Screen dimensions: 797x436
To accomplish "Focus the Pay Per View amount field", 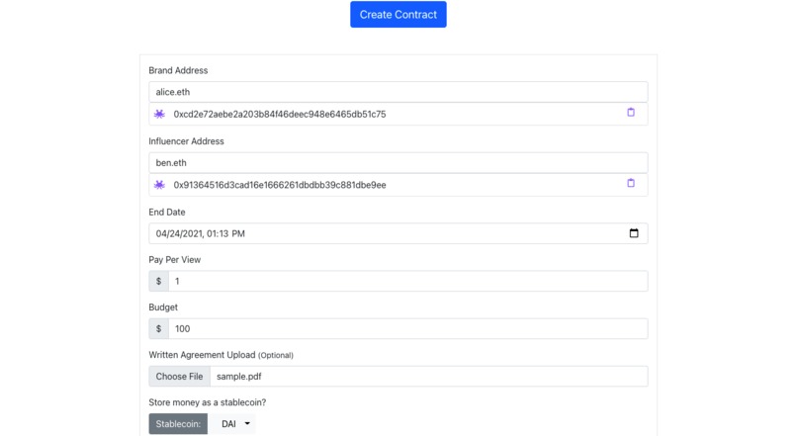I will (408, 281).
